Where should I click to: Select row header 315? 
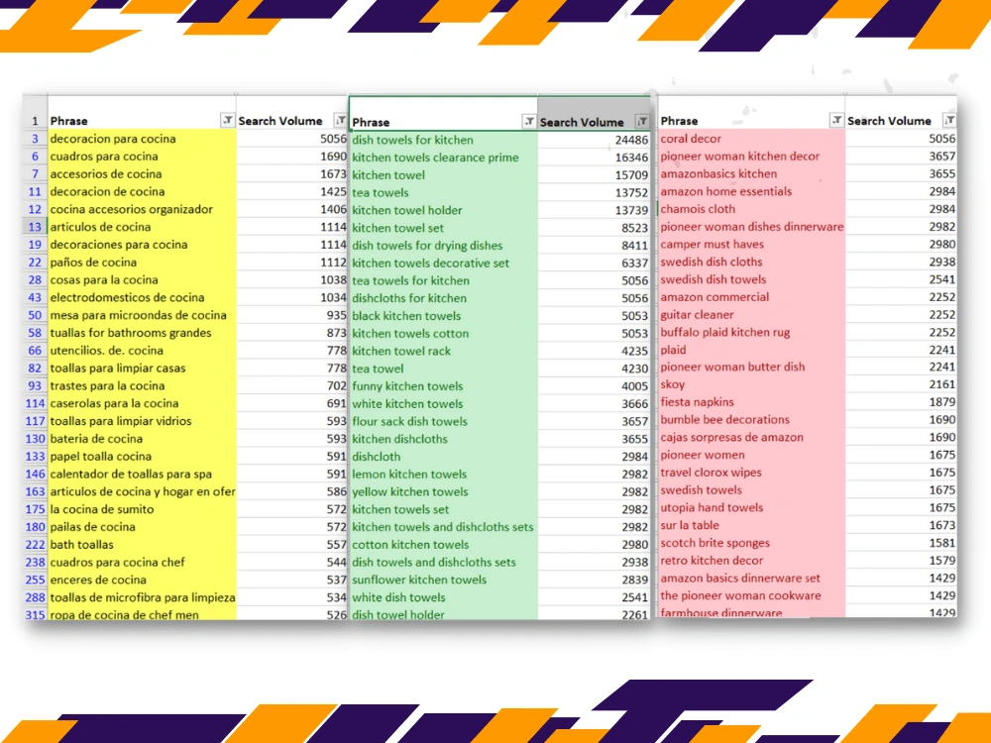35,614
